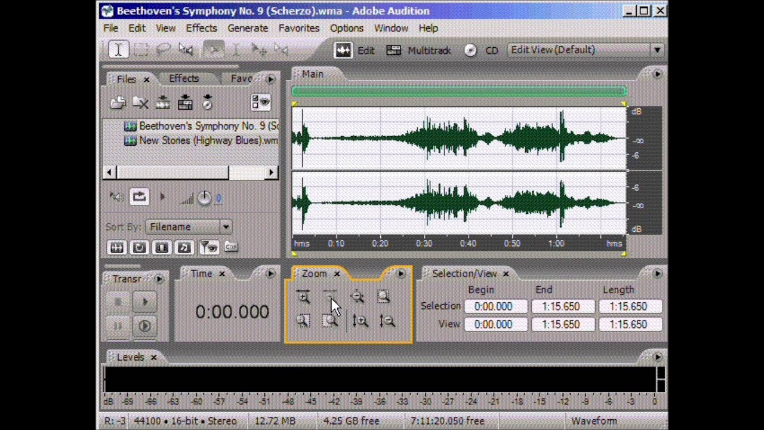Viewport: 764px width, 430px height.
Task: Click Insert Into Multitrack icon
Action: pos(185,103)
